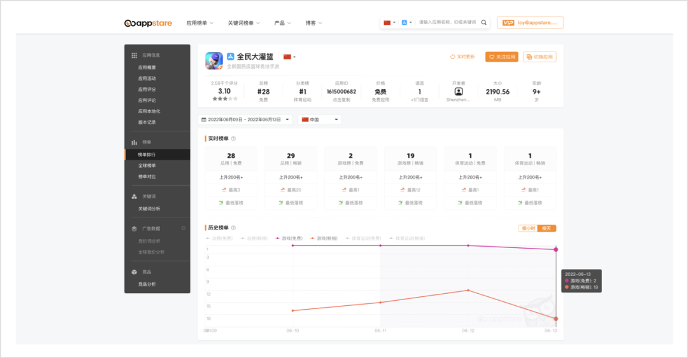Open 竞价词分析 in sidebar
The image size is (688, 358).
click(149, 241)
